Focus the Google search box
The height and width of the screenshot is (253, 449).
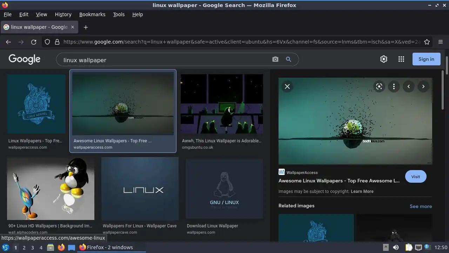click(165, 60)
